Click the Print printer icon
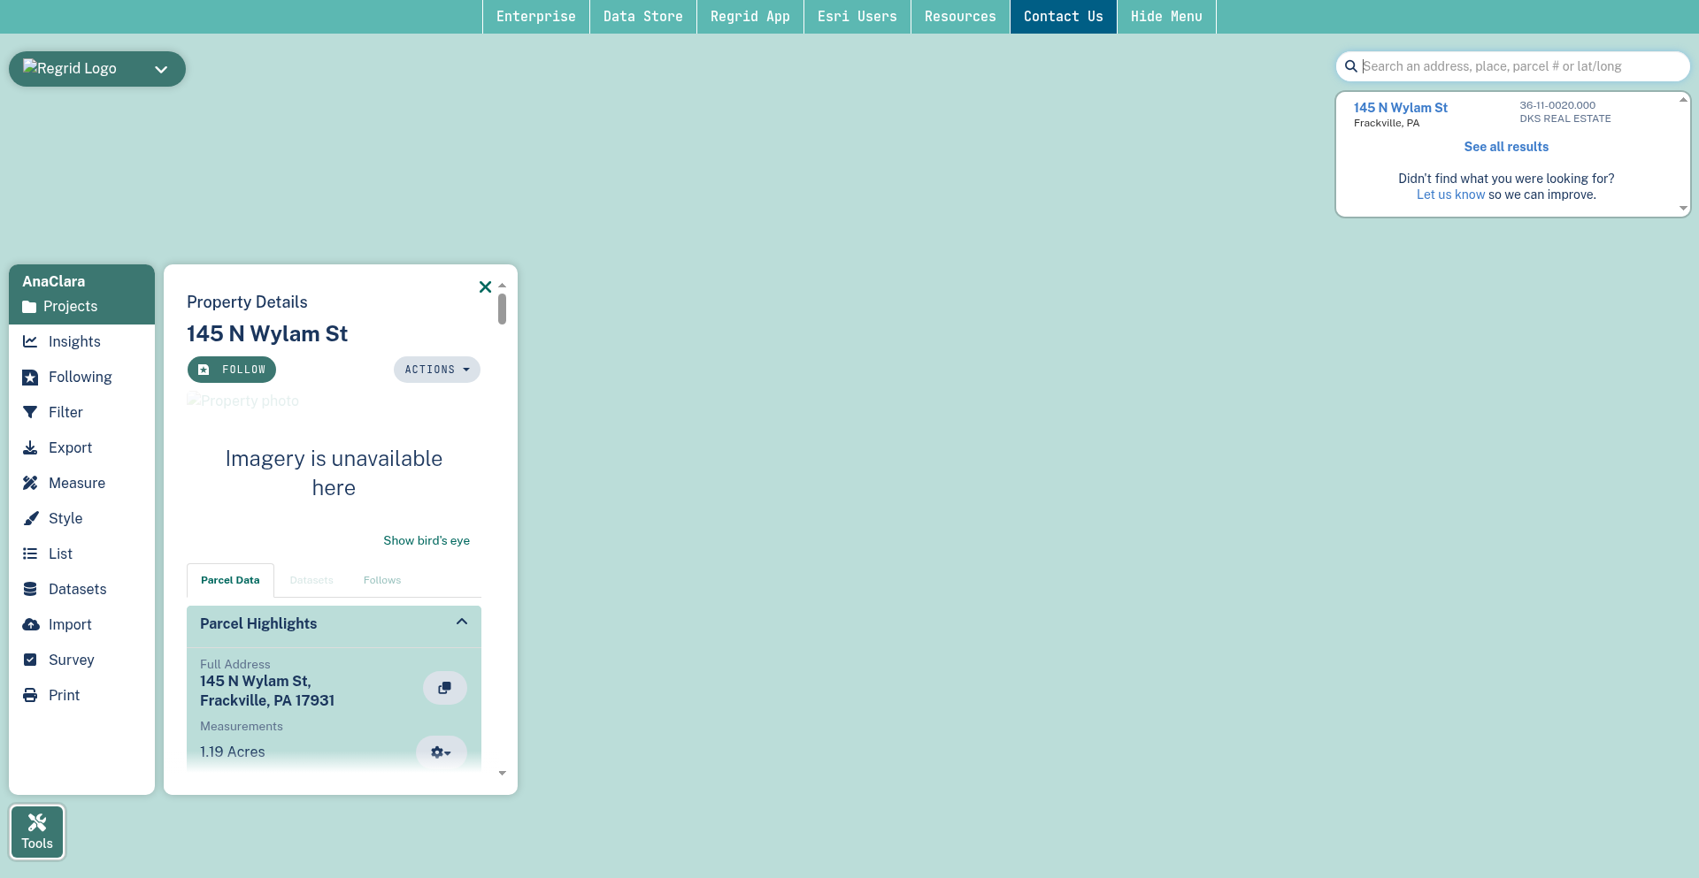Viewport: 1699px width, 878px height. [x=30, y=695]
